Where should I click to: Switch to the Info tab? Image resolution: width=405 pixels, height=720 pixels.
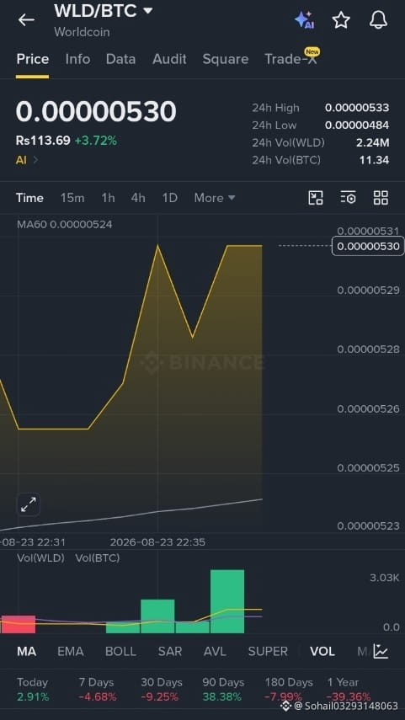click(x=77, y=59)
